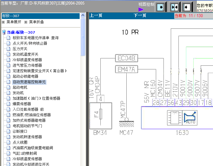Open 发动机温度开关 entry
This screenshot has width=213, height=166.
click(x=25, y=54)
